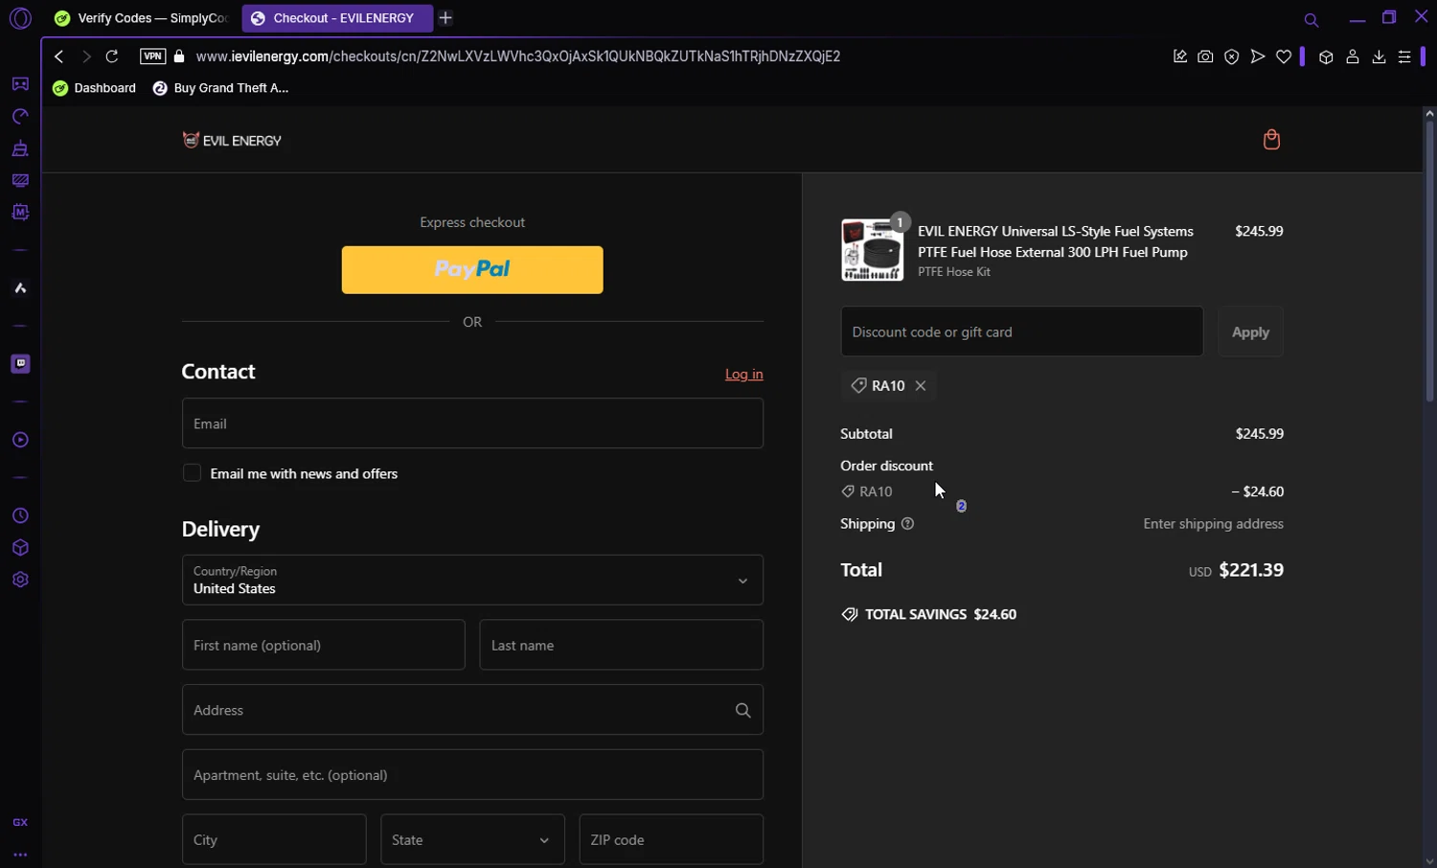
Task: Click the Apply discount button
Action: [x=1250, y=331]
